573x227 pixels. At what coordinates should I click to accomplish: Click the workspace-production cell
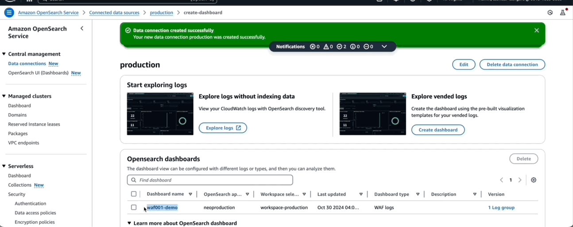tap(284, 208)
